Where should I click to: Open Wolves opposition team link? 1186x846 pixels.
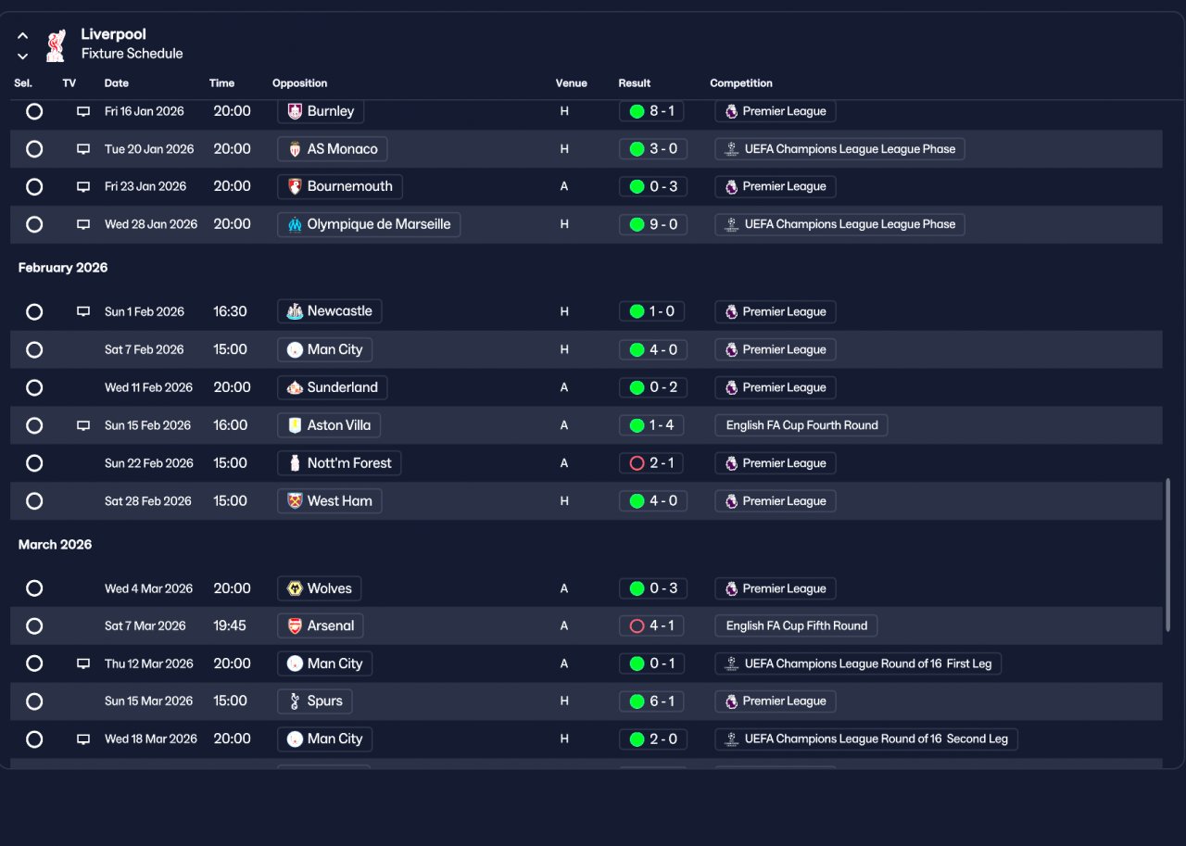pyautogui.click(x=320, y=588)
